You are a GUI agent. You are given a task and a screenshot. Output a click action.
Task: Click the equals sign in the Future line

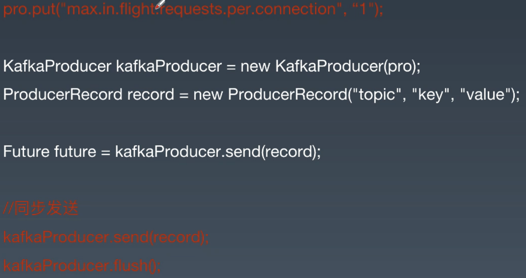click(x=105, y=151)
